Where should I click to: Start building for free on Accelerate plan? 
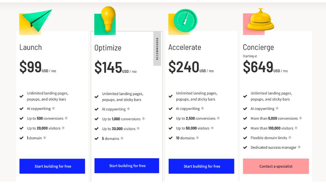pos(201,166)
